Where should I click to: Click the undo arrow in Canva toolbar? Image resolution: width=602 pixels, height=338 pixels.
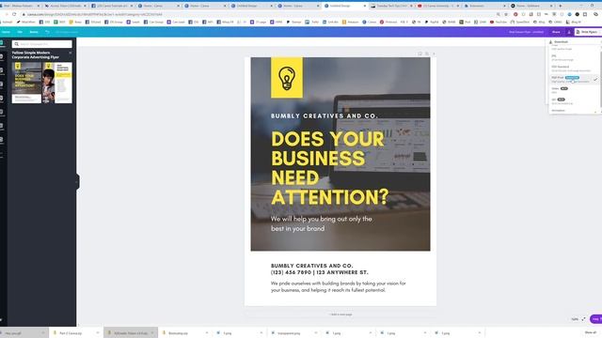click(x=47, y=32)
